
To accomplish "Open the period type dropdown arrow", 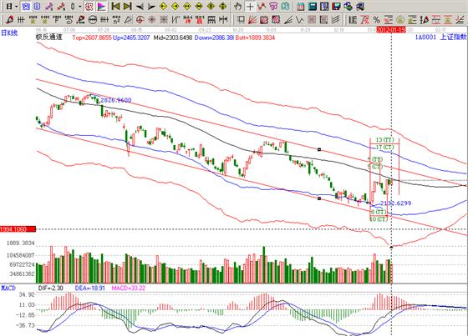I will coord(17,7).
